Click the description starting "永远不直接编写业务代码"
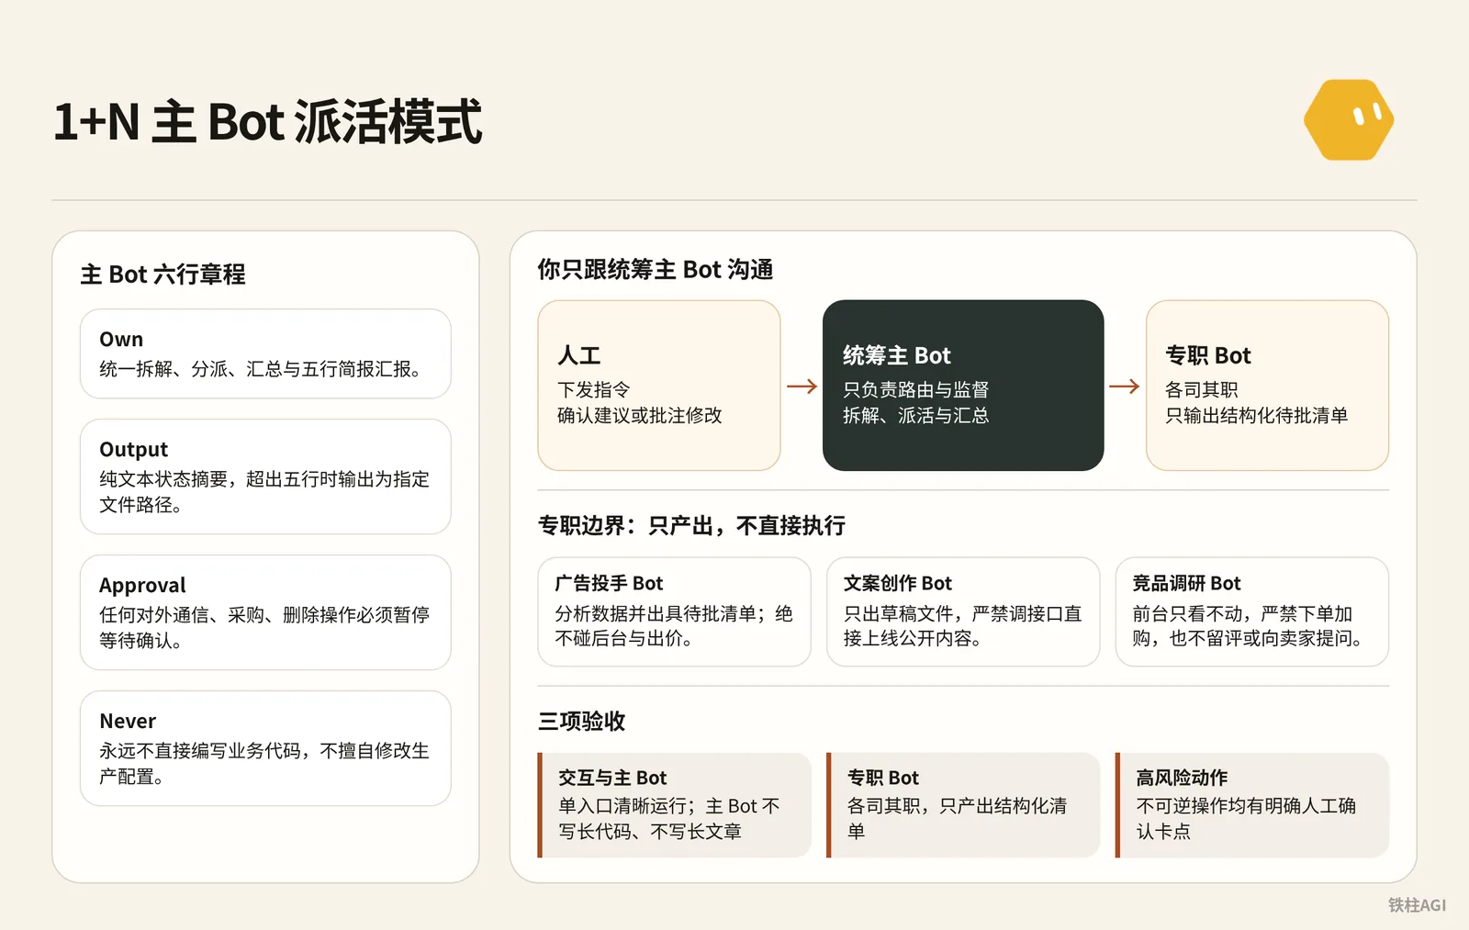Screen dimensions: 1469x930 point(264,764)
